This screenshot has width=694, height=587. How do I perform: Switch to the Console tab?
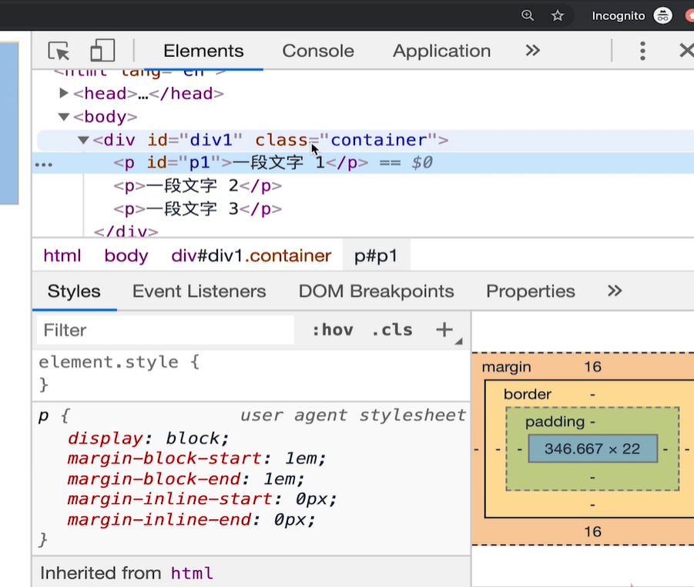pos(318,51)
